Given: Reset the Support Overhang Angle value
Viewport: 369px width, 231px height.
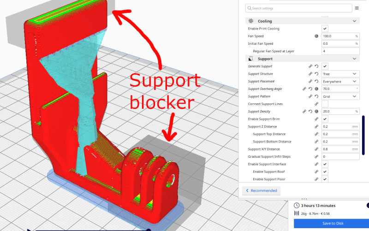Looking at the screenshot, I should pos(310,89).
